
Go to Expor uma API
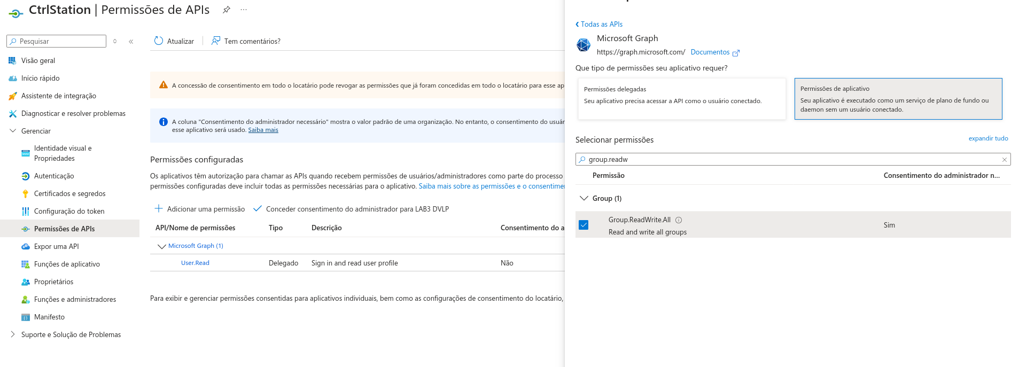56,246
